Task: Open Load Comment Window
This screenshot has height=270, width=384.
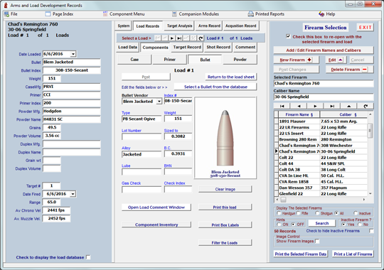Action: [156, 207]
